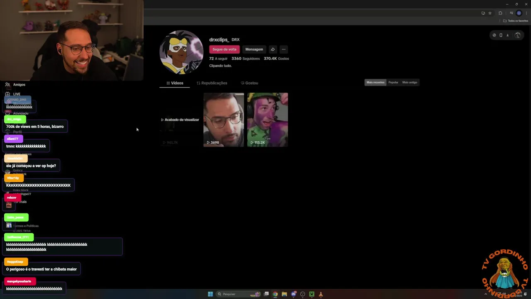Open File Explorer from the taskbar
The width and height of the screenshot is (531, 299).
pos(284,294)
